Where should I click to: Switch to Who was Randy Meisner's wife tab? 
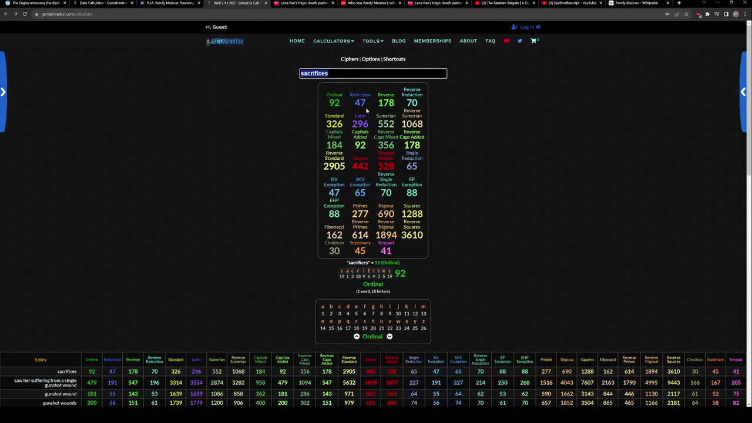371,3
